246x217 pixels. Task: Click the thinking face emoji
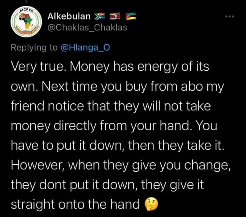pos(151,204)
